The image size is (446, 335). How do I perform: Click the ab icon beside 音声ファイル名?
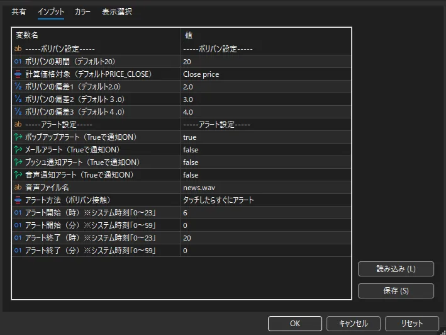pos(18,187)
